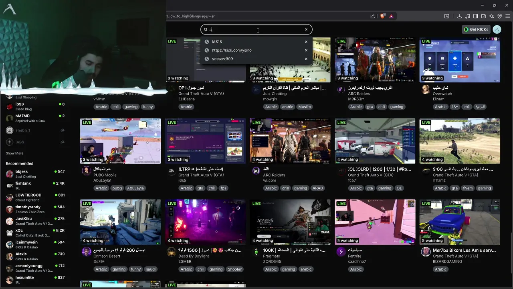
Task: Open iS9B channel in the sidebar
Action: pyautogui.click(x=35, y=106)
